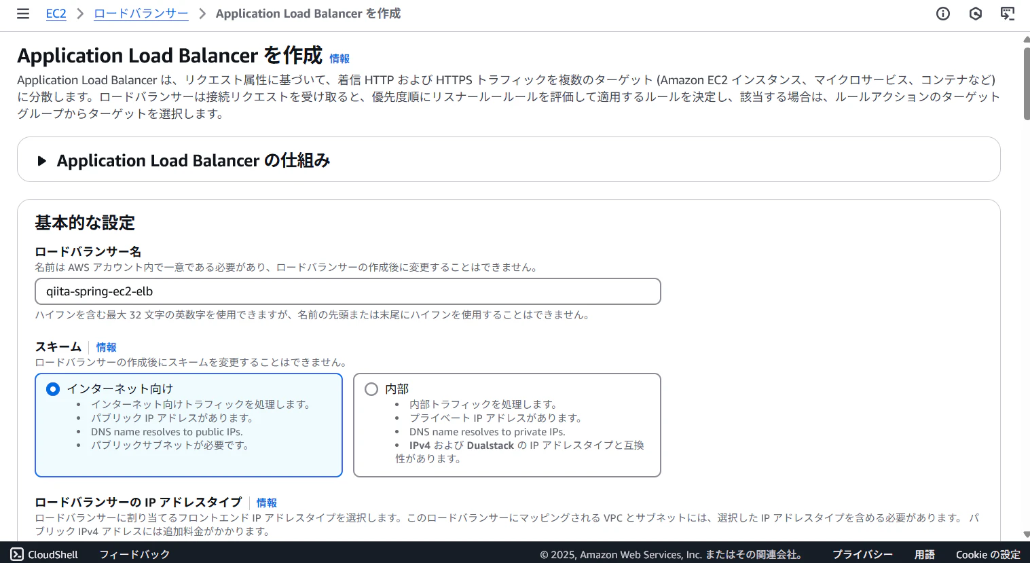Open 用語 footer link

[x=925, y=554]
